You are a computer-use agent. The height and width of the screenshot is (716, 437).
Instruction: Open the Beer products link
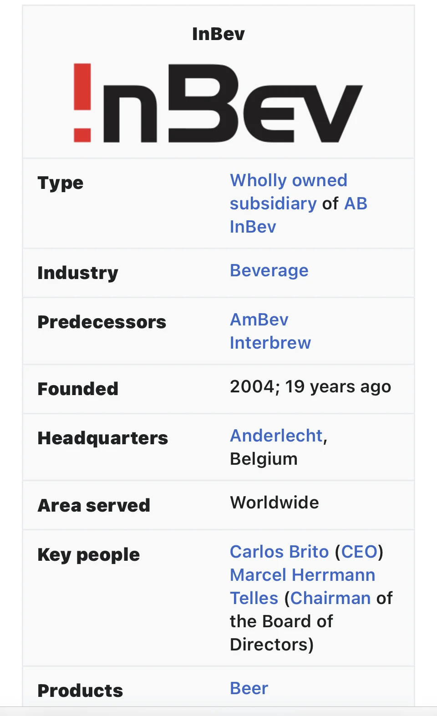249,688
